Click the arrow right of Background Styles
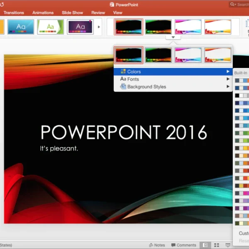 pyautogui.click(x=228, y=86)
